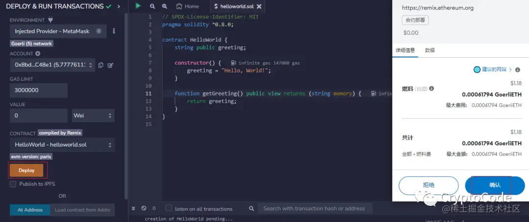The height and width of the screenshot is (222, 529).
Task: Open the 建议的网站 link
Action: click(494, 69)
